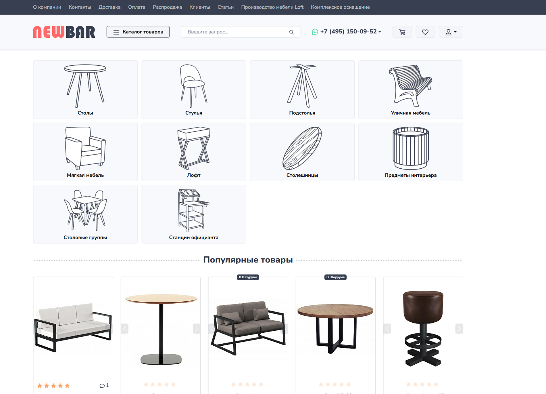Image resolution: width=546 pixels, height=394 pixels.
Task: Click the NEWBAR logo
Action: 64,32
